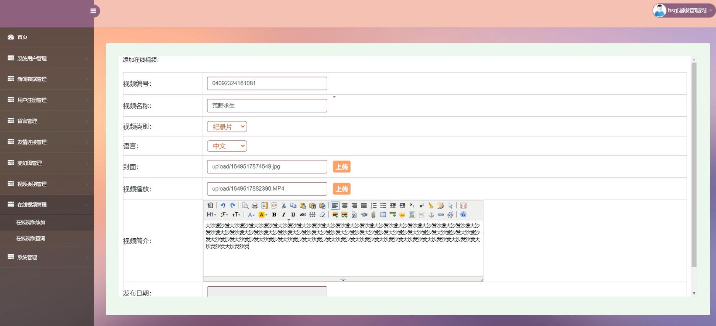Open the 在线视频查询 submenu item
The width and height of the screenshot is (716, 326).
click(x=31, y=238)
